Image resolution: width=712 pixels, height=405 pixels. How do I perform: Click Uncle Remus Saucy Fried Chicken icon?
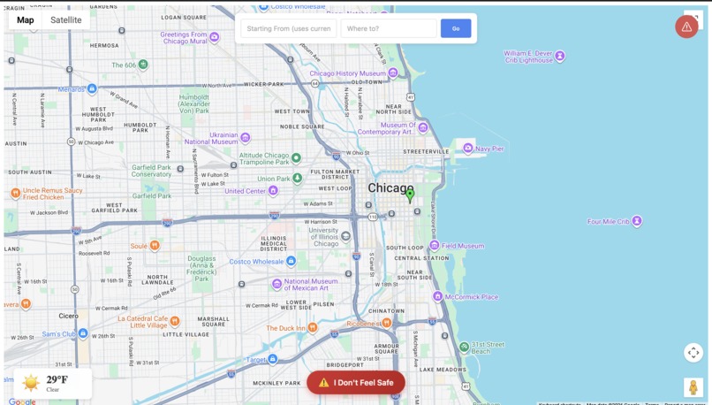(x=15, y=193)
